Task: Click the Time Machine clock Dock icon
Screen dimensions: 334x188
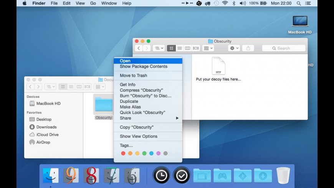Action: coord(161,175)
